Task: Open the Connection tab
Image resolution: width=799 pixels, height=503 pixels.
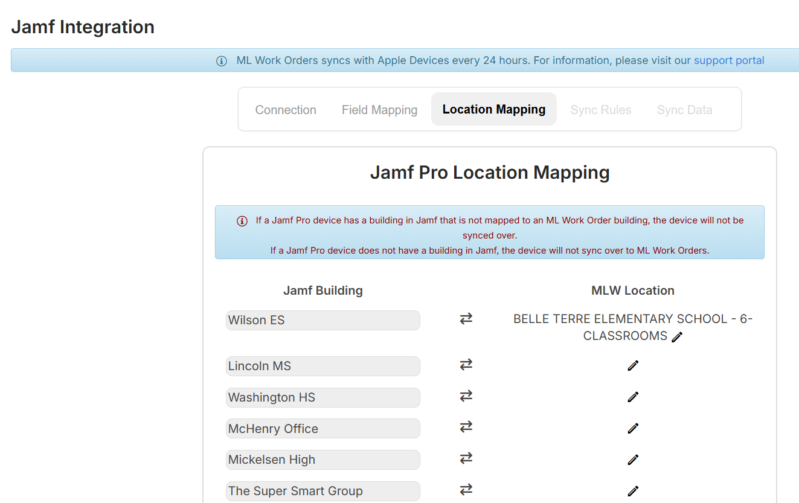Action: click(x=286, y=110)
